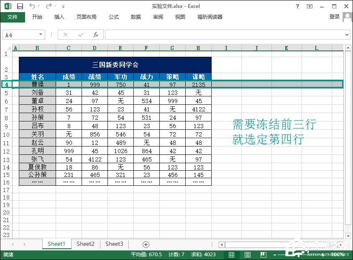
Task: Click the 登录 sign-in button
Action: (334, 17)
